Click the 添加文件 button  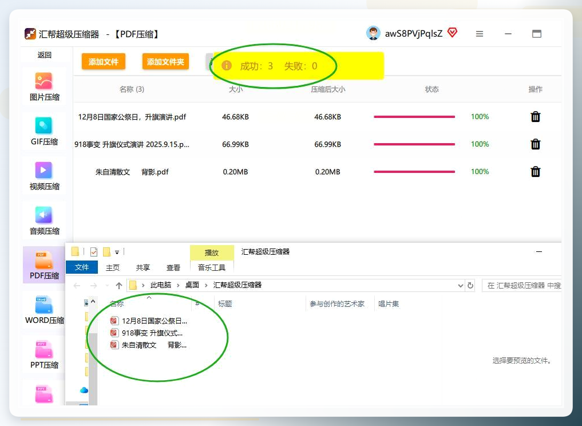(x=103, y=62)
